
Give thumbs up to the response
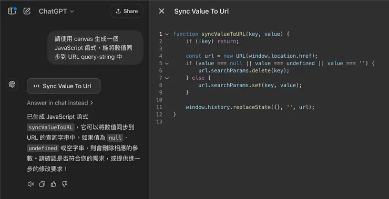click(53, 184)
